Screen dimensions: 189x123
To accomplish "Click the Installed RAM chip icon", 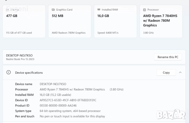I will tap(99, 9).
